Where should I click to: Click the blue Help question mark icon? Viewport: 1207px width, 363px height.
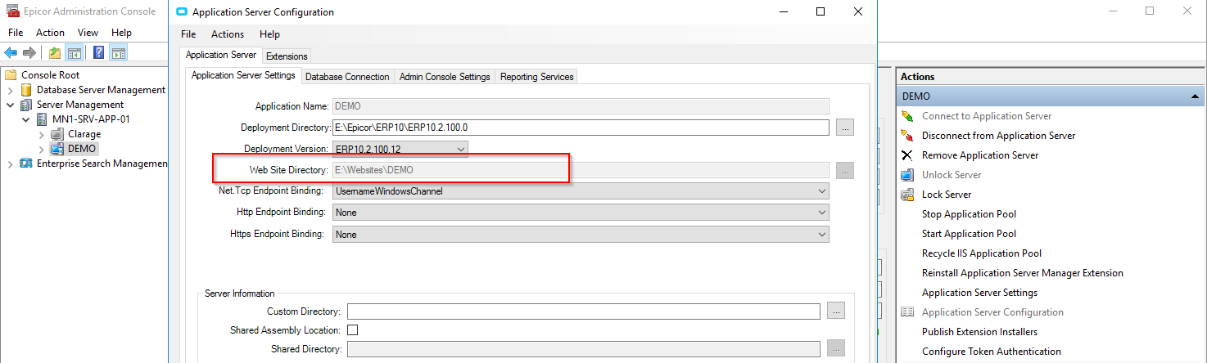(x=99, y=53)
